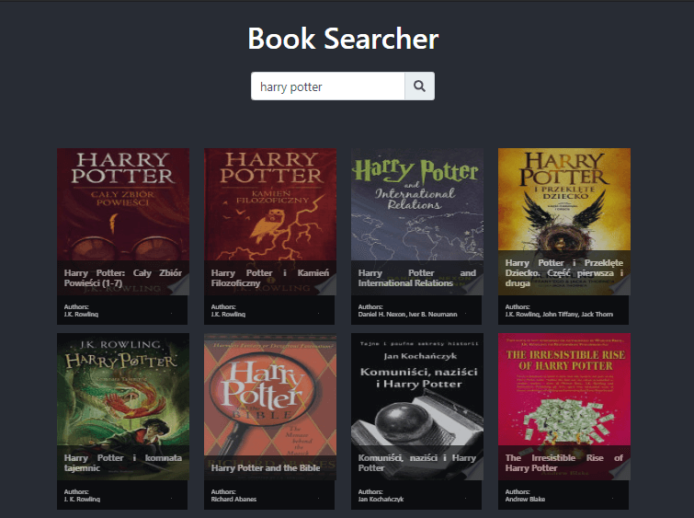Image resolution: width=694 pixels, height=518 pixels.
Task: Click the 'Book Searcher' heading
Action: tap(343, 39)
